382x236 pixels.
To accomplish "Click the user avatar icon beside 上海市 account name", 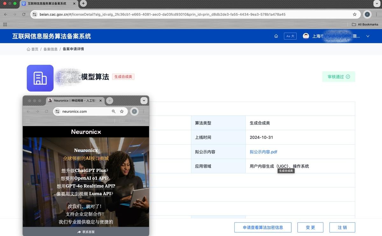I will [306, 36].
